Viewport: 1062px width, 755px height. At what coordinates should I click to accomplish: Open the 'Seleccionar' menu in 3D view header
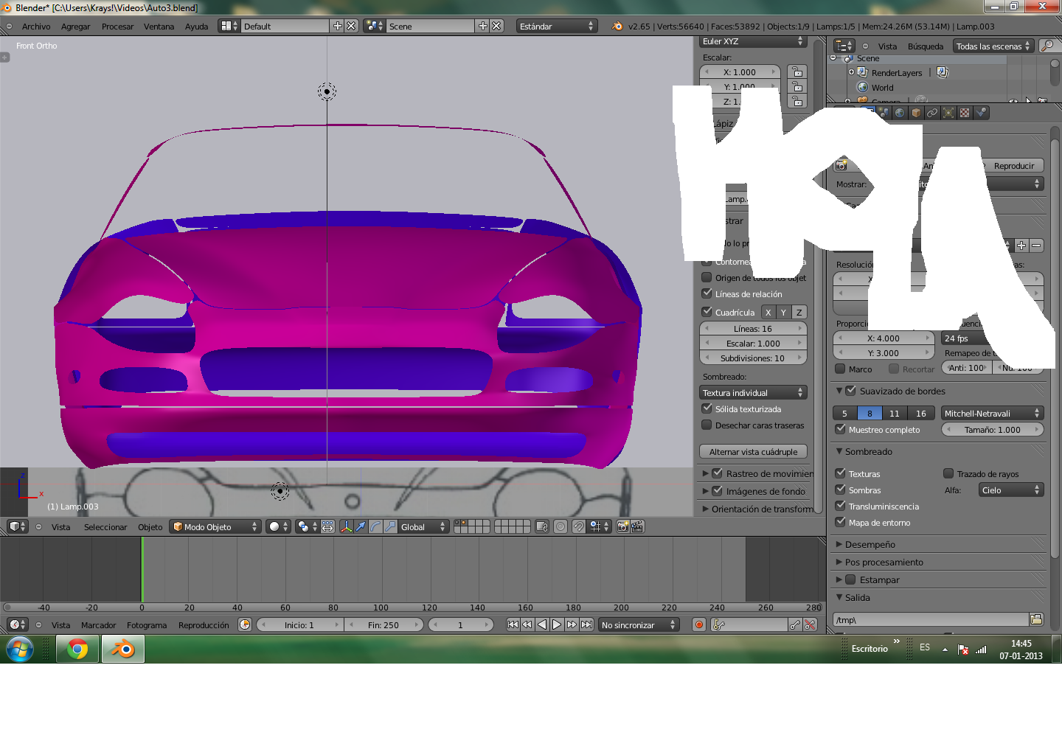pos(105,527)
